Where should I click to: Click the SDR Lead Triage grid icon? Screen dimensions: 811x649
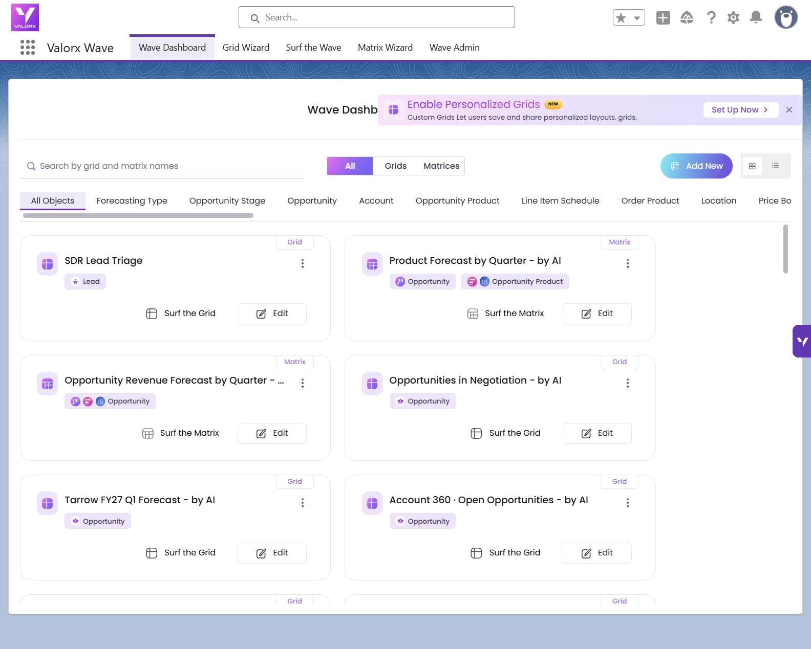click(47, 264)
